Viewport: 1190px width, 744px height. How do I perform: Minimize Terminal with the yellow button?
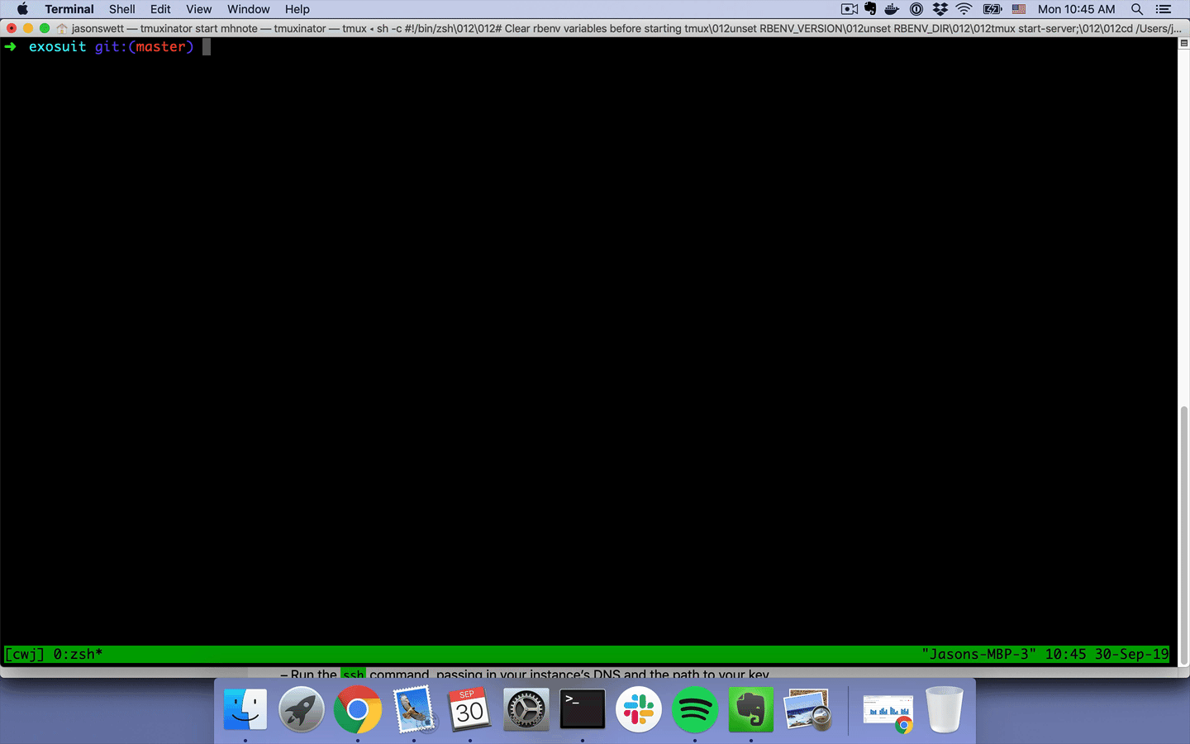tap(28, 28)
